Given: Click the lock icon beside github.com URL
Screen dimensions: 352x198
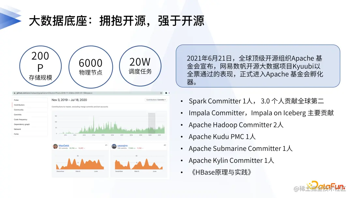Looking at the screenshot, I should pyautogui.click(x=15, y=93).
